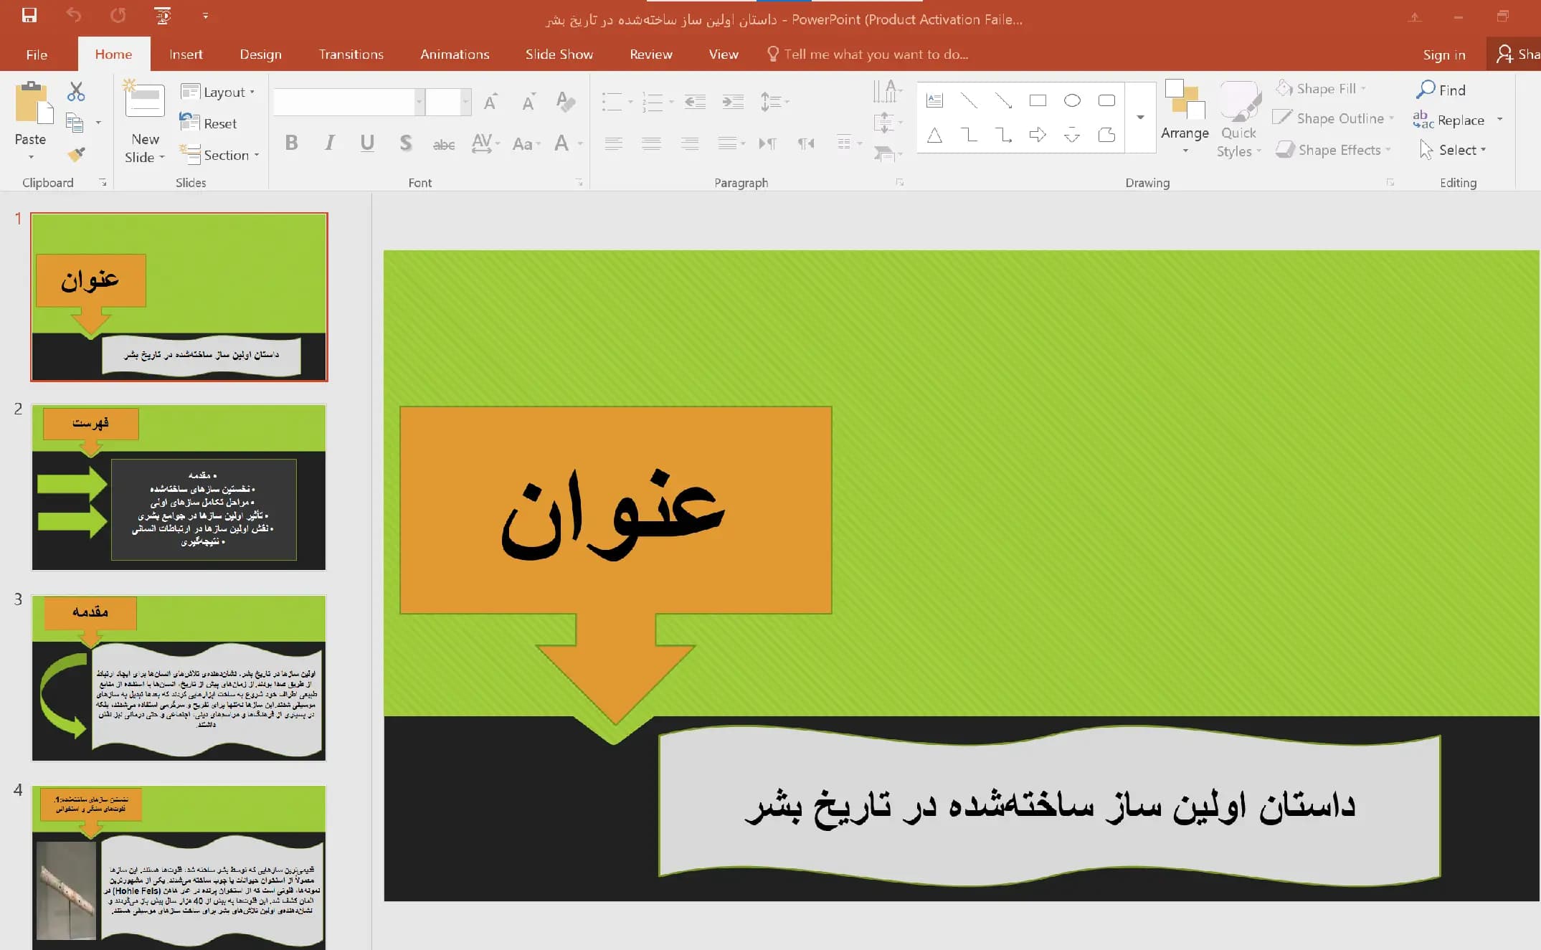Select the Right Arrow shape in gallery

point(1038,134)
